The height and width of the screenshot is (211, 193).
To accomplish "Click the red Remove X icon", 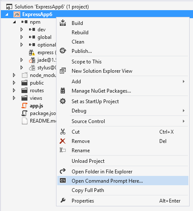I will coord(62,141).
